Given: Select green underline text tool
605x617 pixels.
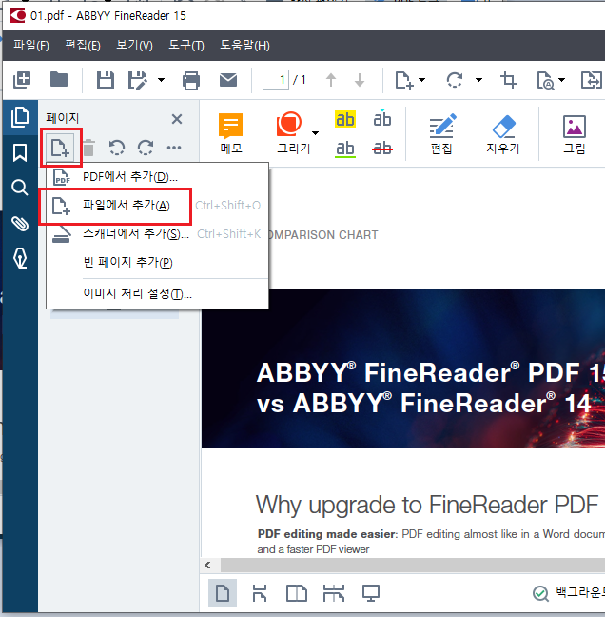Looking at the screenshot, I should (345, 149).
